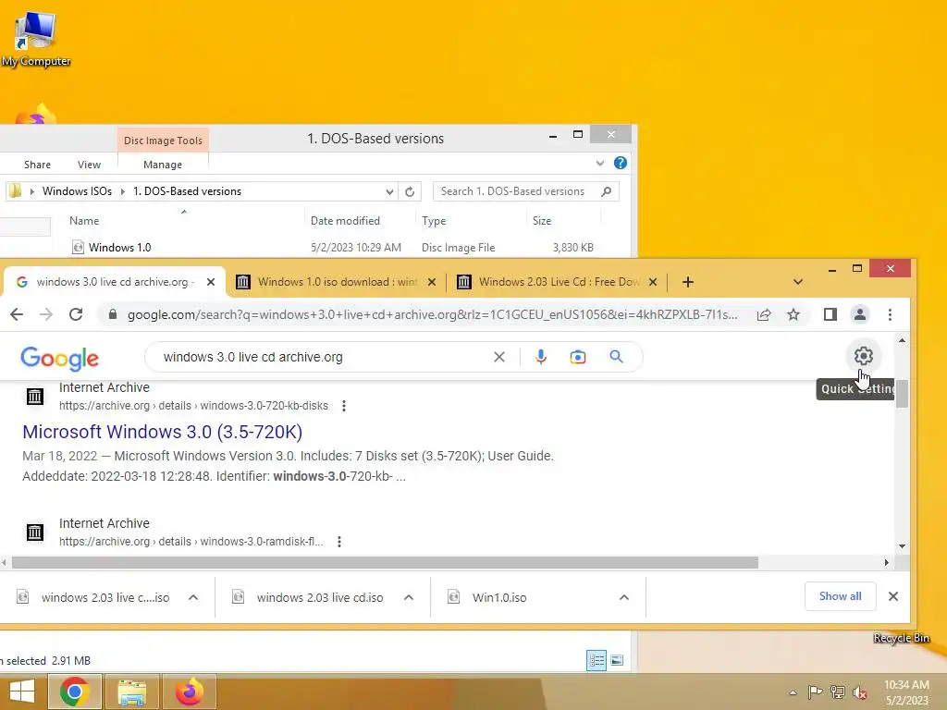Screen dimensions: 947x710
Task: Click the Chrome back arrow
Action: pyautogui.click(x=17, y=314)
